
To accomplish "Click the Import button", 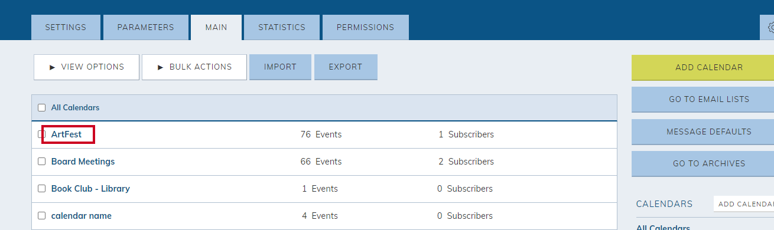I will 280,67.
